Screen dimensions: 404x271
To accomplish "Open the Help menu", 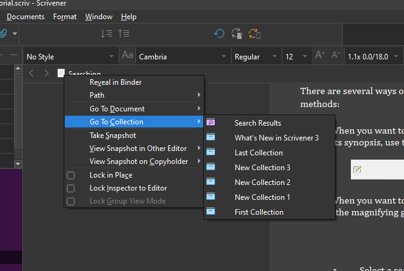I will point(128,17).
